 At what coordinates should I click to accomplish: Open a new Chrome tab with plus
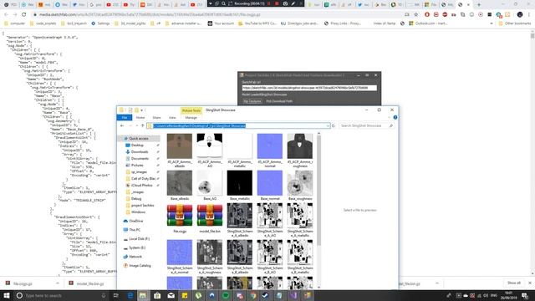(479, 5)
